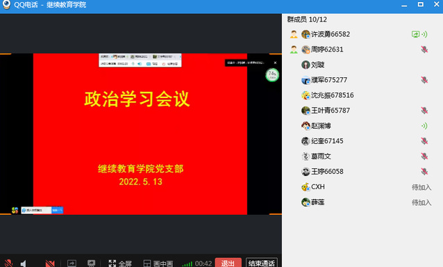Enable the camera with the crossed video icon
This screenshot has height=267, width=443.
click(50, 264)
